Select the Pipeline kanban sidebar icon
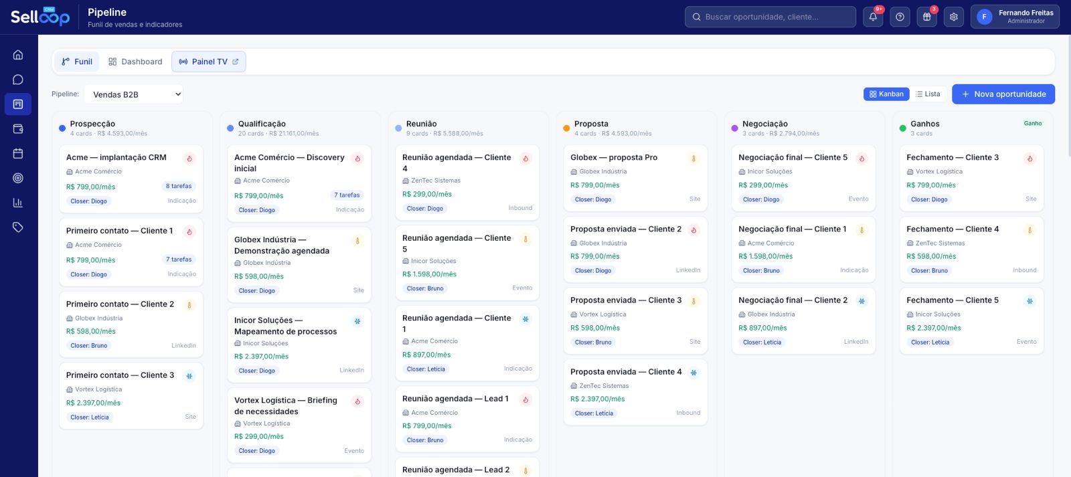Screen dimensions: 1071x477 pyautogui.click(x=18, y=104)
